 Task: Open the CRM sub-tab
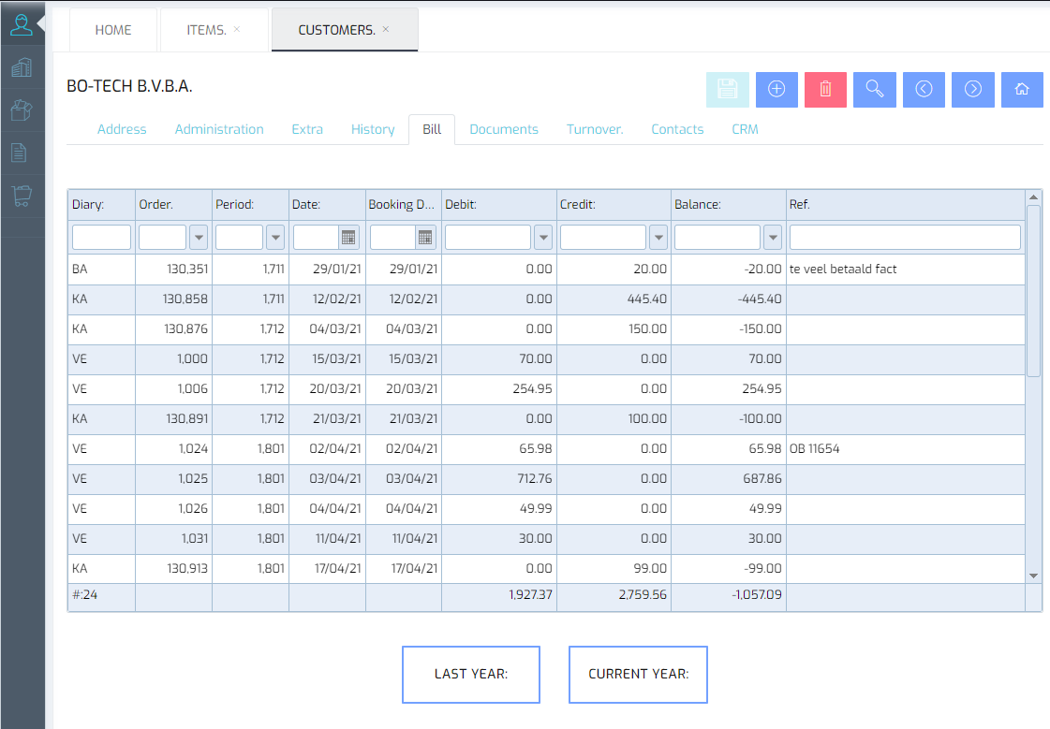(x=745, y=129)
